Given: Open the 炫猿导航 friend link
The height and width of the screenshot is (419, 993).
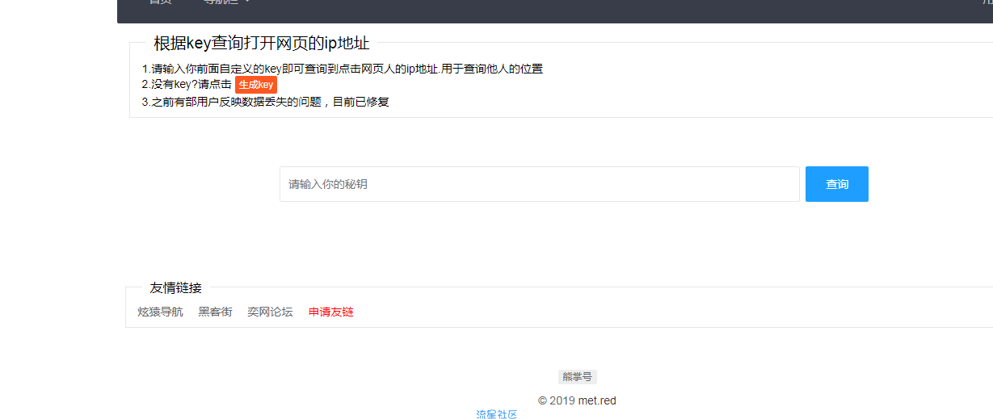Looking at the screenshot, I should [x=161, y=312].
